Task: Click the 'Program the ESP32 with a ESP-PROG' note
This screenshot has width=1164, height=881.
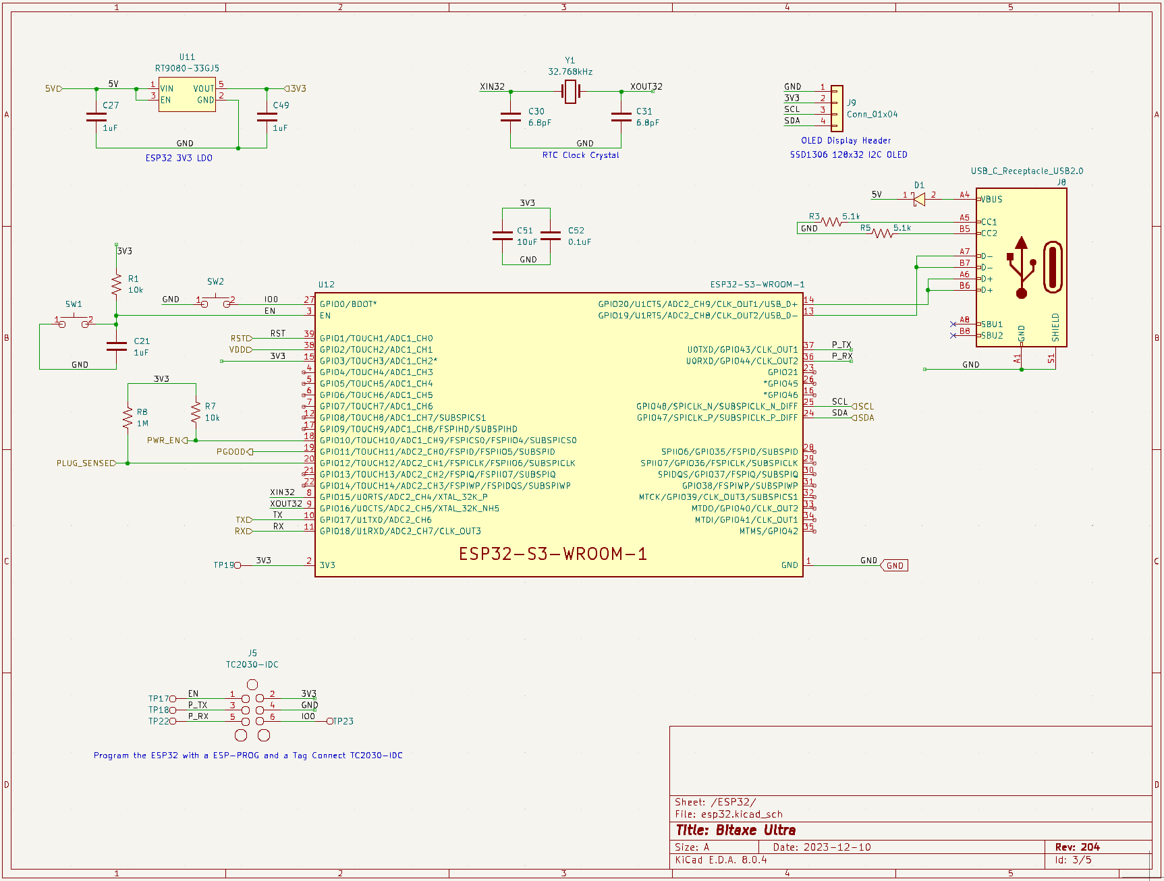Action: (248, 756)
